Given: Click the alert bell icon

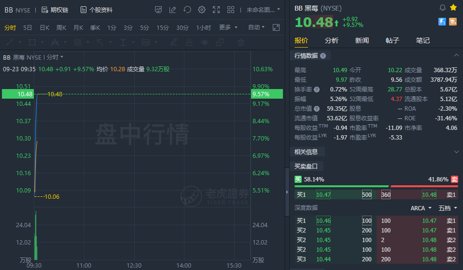Looking at the screenshot, I should coord(442,8).
